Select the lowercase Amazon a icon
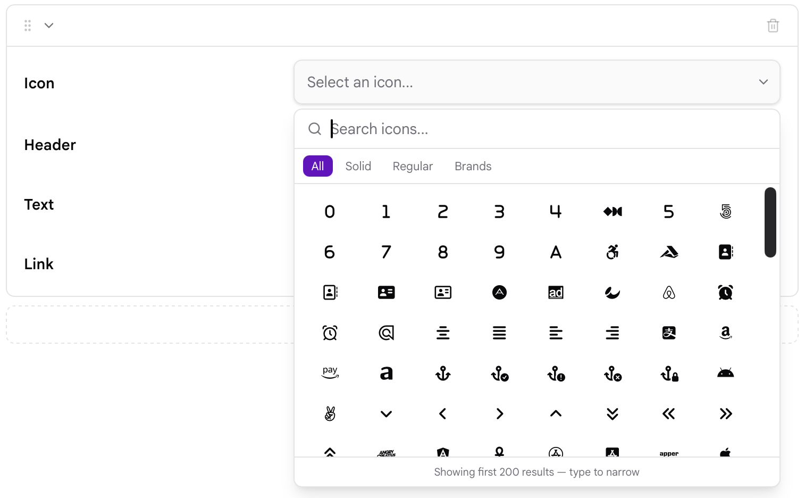 pos(387,373)
